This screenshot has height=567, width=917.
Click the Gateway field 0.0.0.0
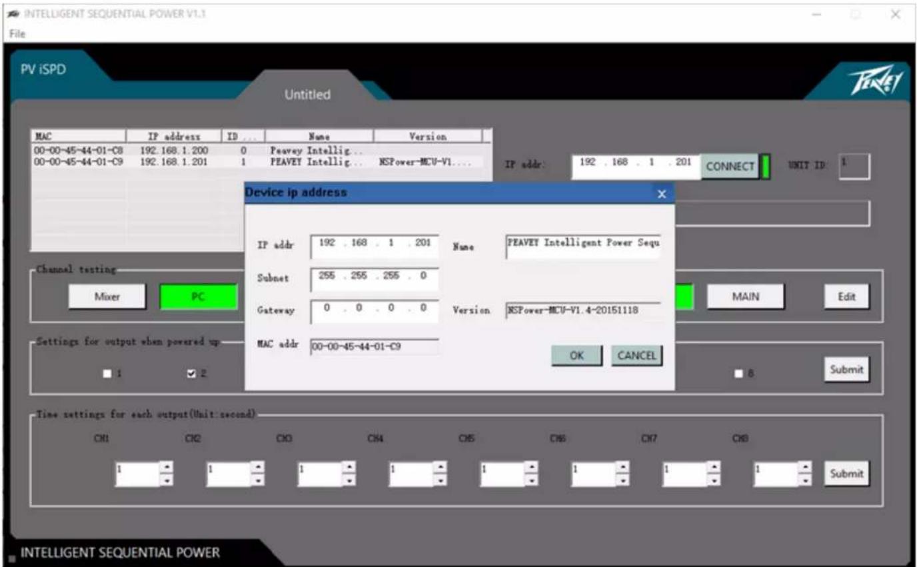point(375,311)
